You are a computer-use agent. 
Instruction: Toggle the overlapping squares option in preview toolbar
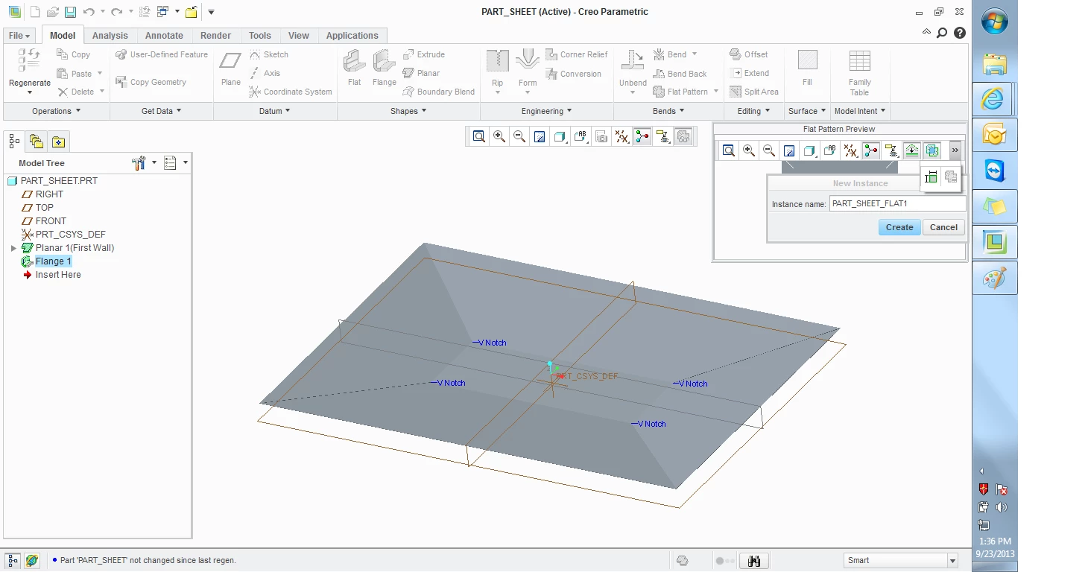coord(932,150)
